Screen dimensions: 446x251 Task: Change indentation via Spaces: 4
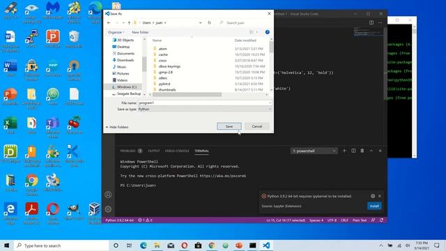tap(316, 220)
